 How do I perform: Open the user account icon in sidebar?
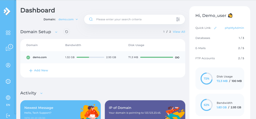pyautogui.click(x=8, y=65)
